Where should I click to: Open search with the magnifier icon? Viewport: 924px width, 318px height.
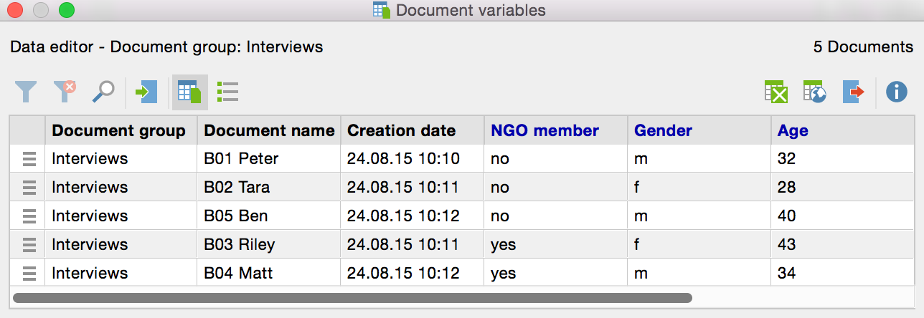(x=103, y=92)
